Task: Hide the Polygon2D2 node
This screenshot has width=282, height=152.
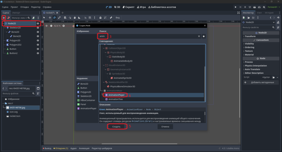Action: 38,45
